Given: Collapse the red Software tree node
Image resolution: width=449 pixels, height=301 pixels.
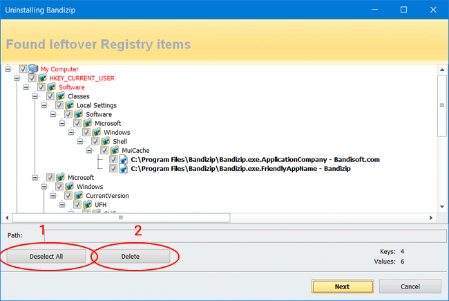Looking at the screenshot, I should (26, 87).
